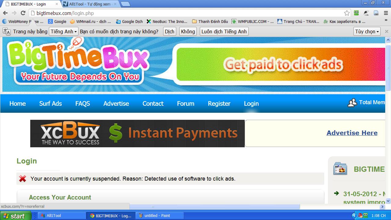Show more bookmarks with the overflow chevron
Screen dimensions: 391x220
point(386,21)
